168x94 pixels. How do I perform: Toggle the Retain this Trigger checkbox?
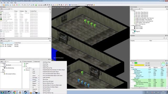(x=34, y=62)
